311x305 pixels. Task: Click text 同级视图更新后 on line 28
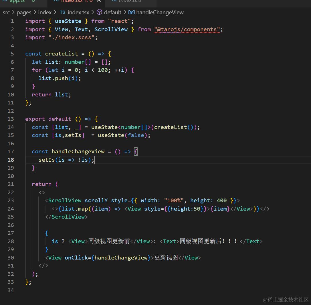(x=201, y=241)
